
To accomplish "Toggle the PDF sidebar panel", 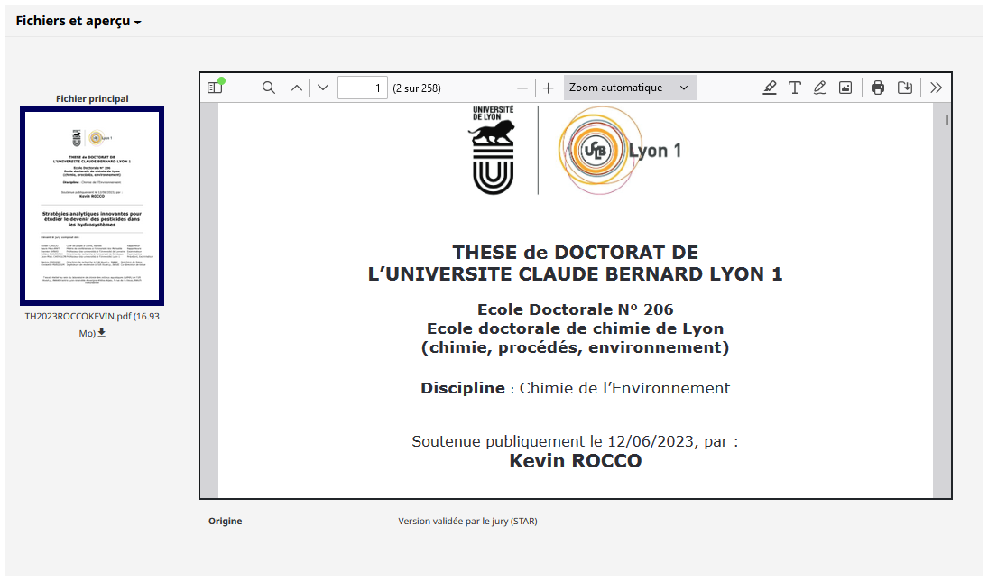I will tap(216, 88).
